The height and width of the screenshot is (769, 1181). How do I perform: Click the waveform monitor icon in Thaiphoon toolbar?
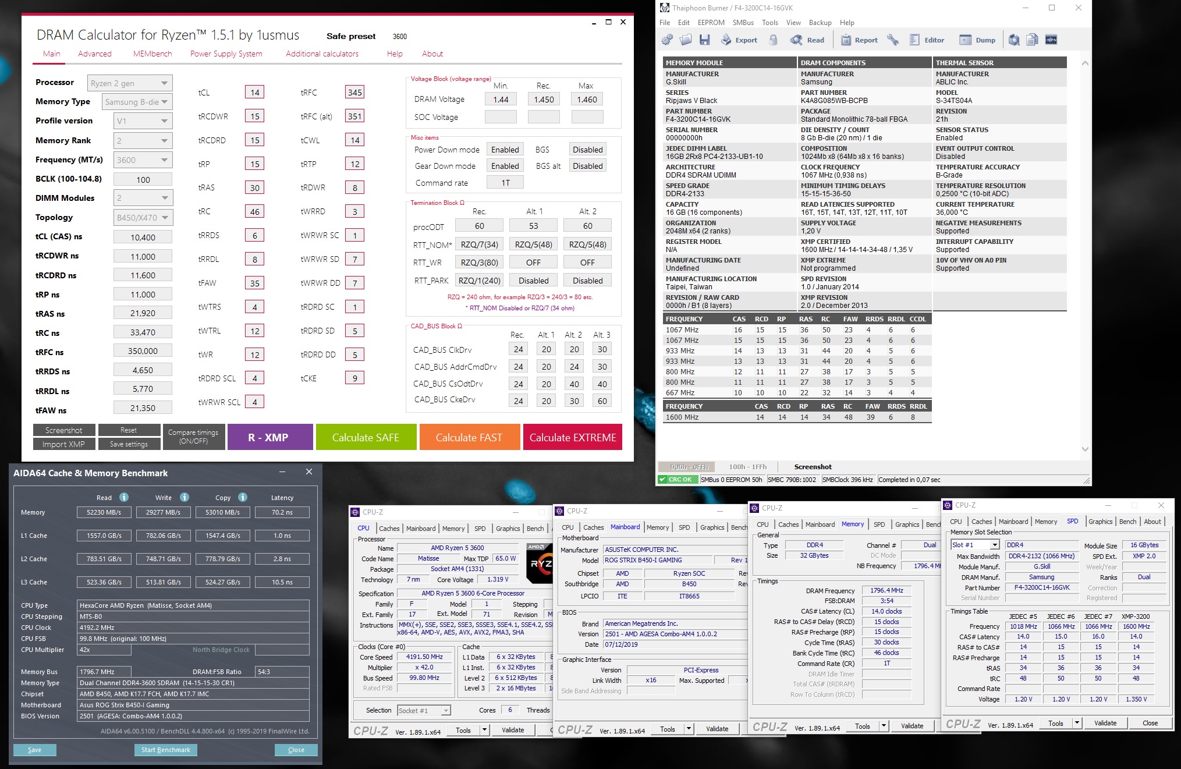tap(1051, 40)
